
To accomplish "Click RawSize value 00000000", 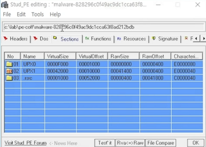I will click(x=121, y=64).
